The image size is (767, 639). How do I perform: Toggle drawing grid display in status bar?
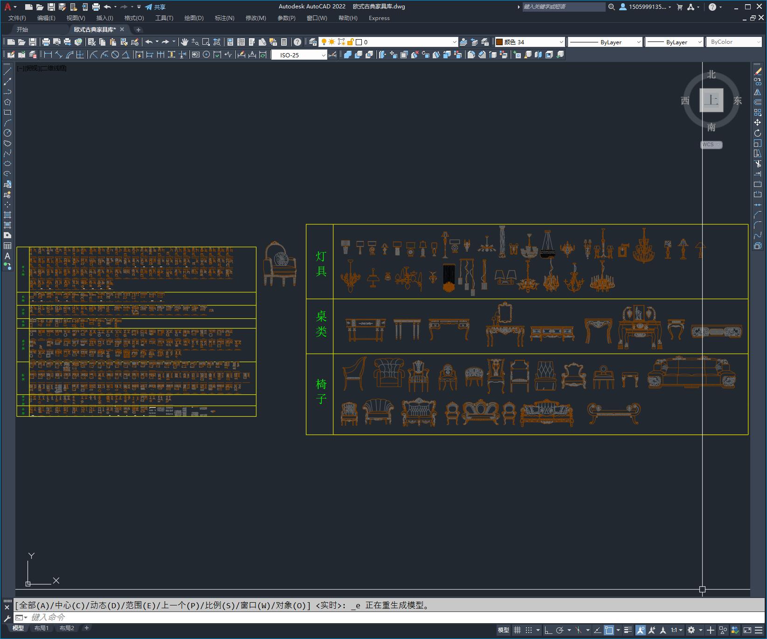517,630
